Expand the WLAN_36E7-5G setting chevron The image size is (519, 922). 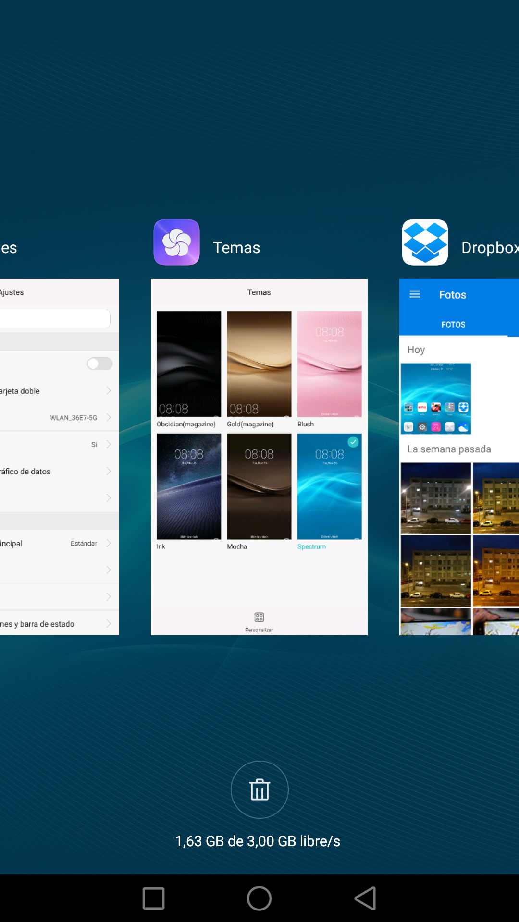109,417
